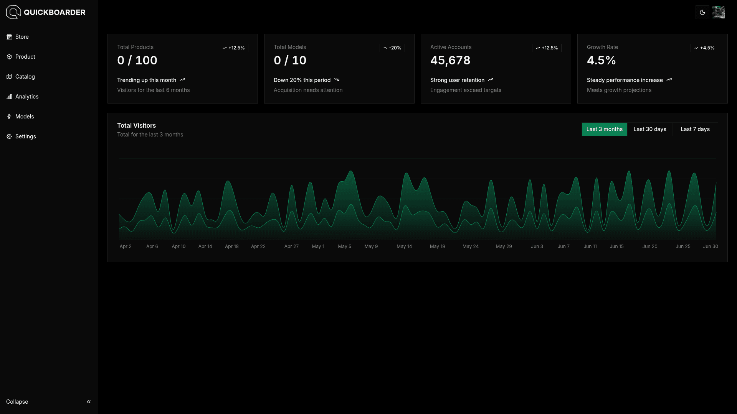The height and width of the screenshot is (414, 737).
Task: Click the -20% badge on Total Models
Action: pyautogui.click(x=392, y=48)
